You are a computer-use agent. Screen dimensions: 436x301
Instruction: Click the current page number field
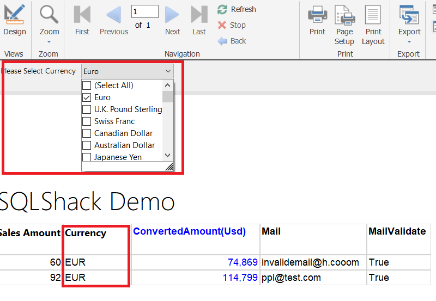(145, 11)
